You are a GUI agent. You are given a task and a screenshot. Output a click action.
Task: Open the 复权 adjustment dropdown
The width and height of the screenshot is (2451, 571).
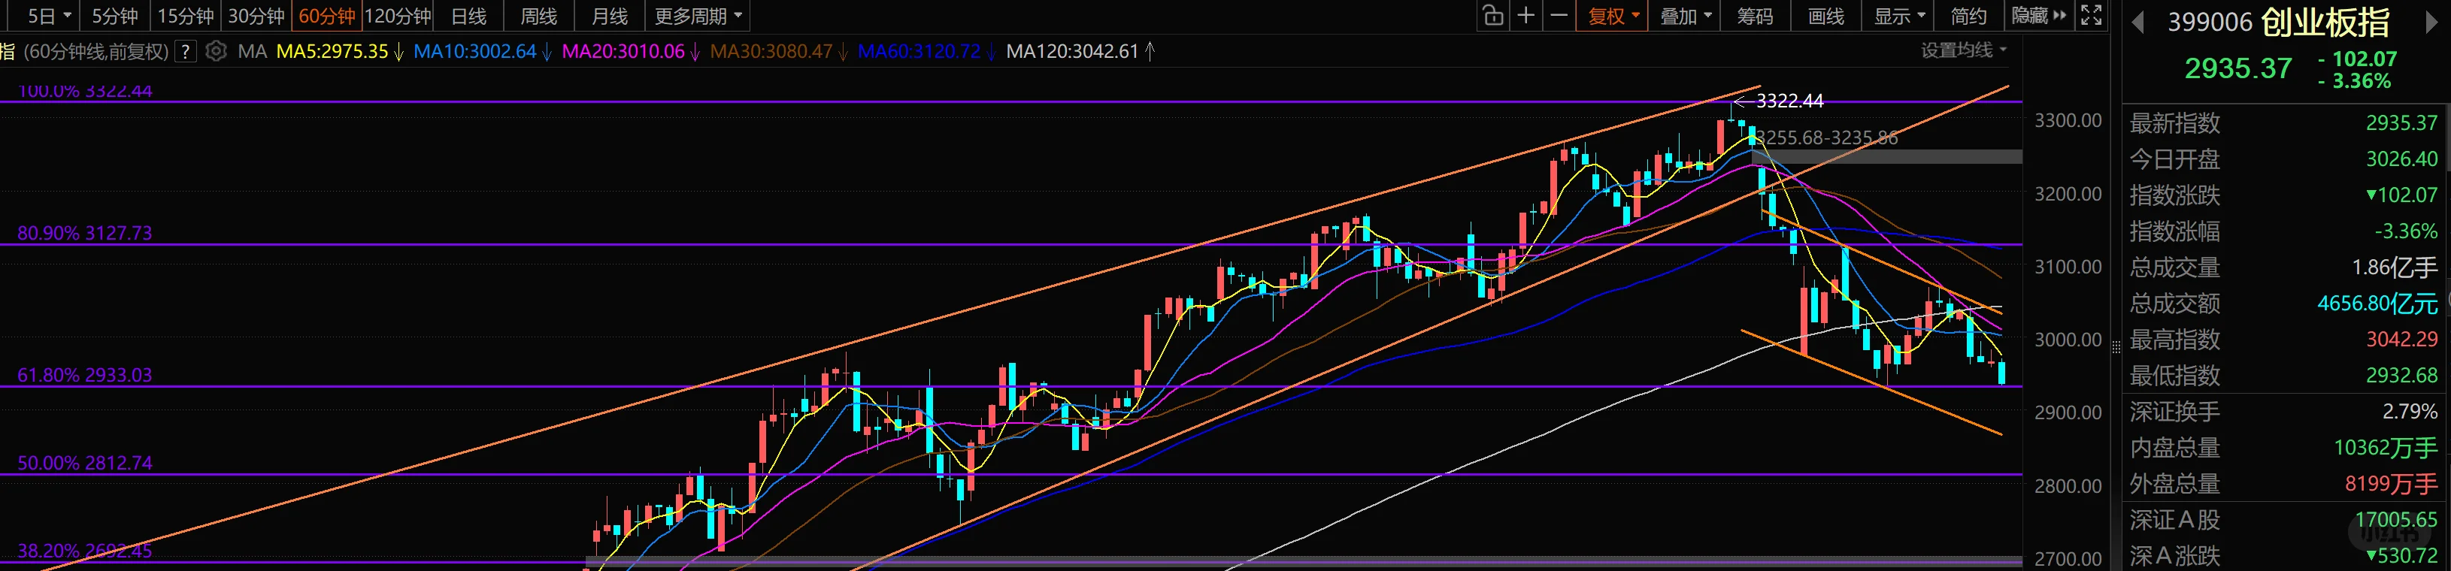click(1613, 16)
